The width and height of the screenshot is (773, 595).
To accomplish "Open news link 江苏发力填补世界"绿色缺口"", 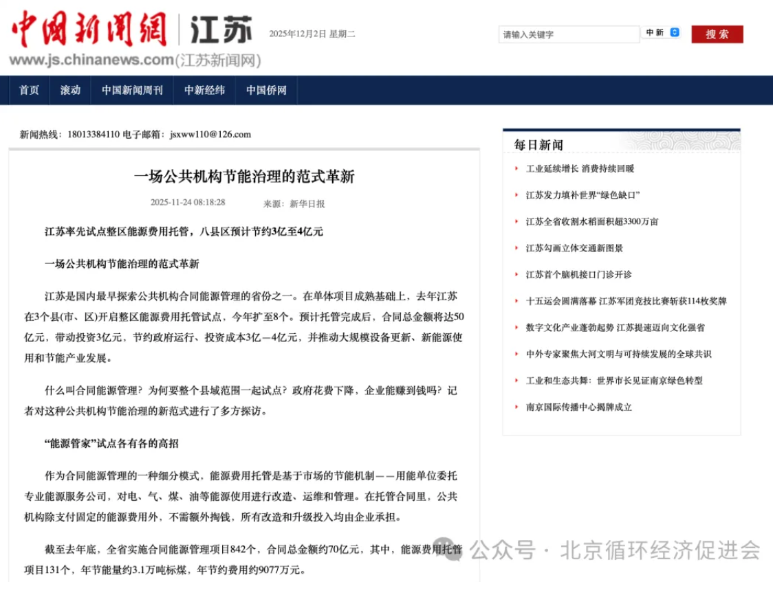I will 583,195.
